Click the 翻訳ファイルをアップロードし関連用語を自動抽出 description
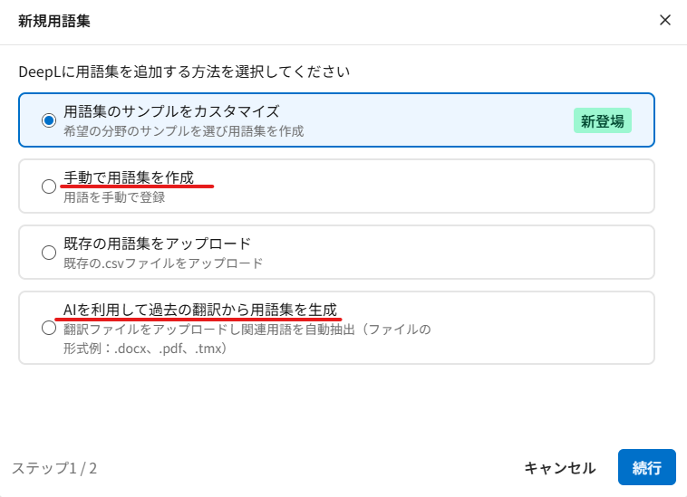Image resolution: width=687 pixels, height=497 pixels. point(247,329)
